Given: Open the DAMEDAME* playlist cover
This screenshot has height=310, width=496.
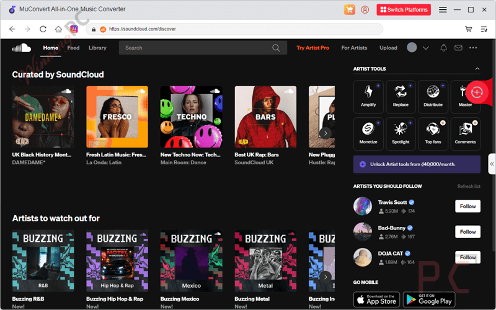Looking at the screenshot, I should [x=43, y=117].
